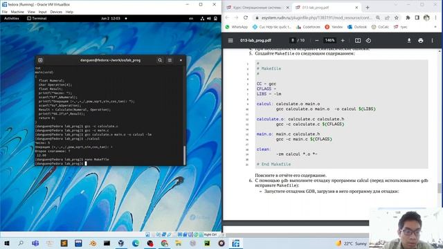Open File Explorer from the taskbar

(179, 243)
